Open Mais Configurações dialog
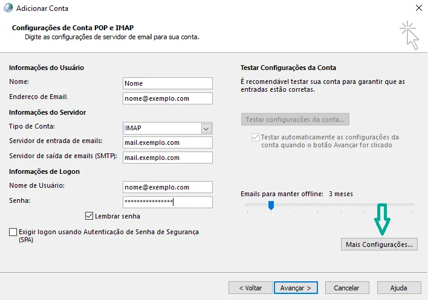The image size is (428, 300). tap(379, 244)
